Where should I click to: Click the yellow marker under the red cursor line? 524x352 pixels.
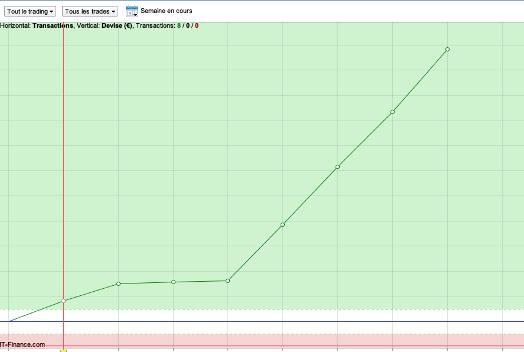click(x=63, y=351)
